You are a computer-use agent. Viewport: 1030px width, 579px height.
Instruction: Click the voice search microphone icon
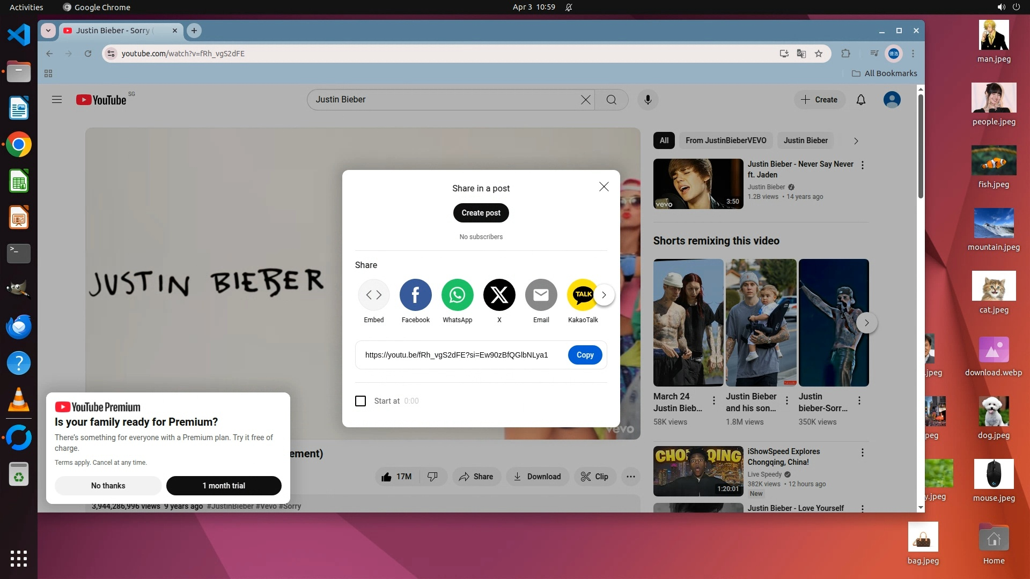648,100
